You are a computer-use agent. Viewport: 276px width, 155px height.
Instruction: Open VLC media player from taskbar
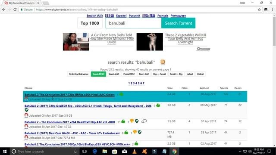coord(135,151)
